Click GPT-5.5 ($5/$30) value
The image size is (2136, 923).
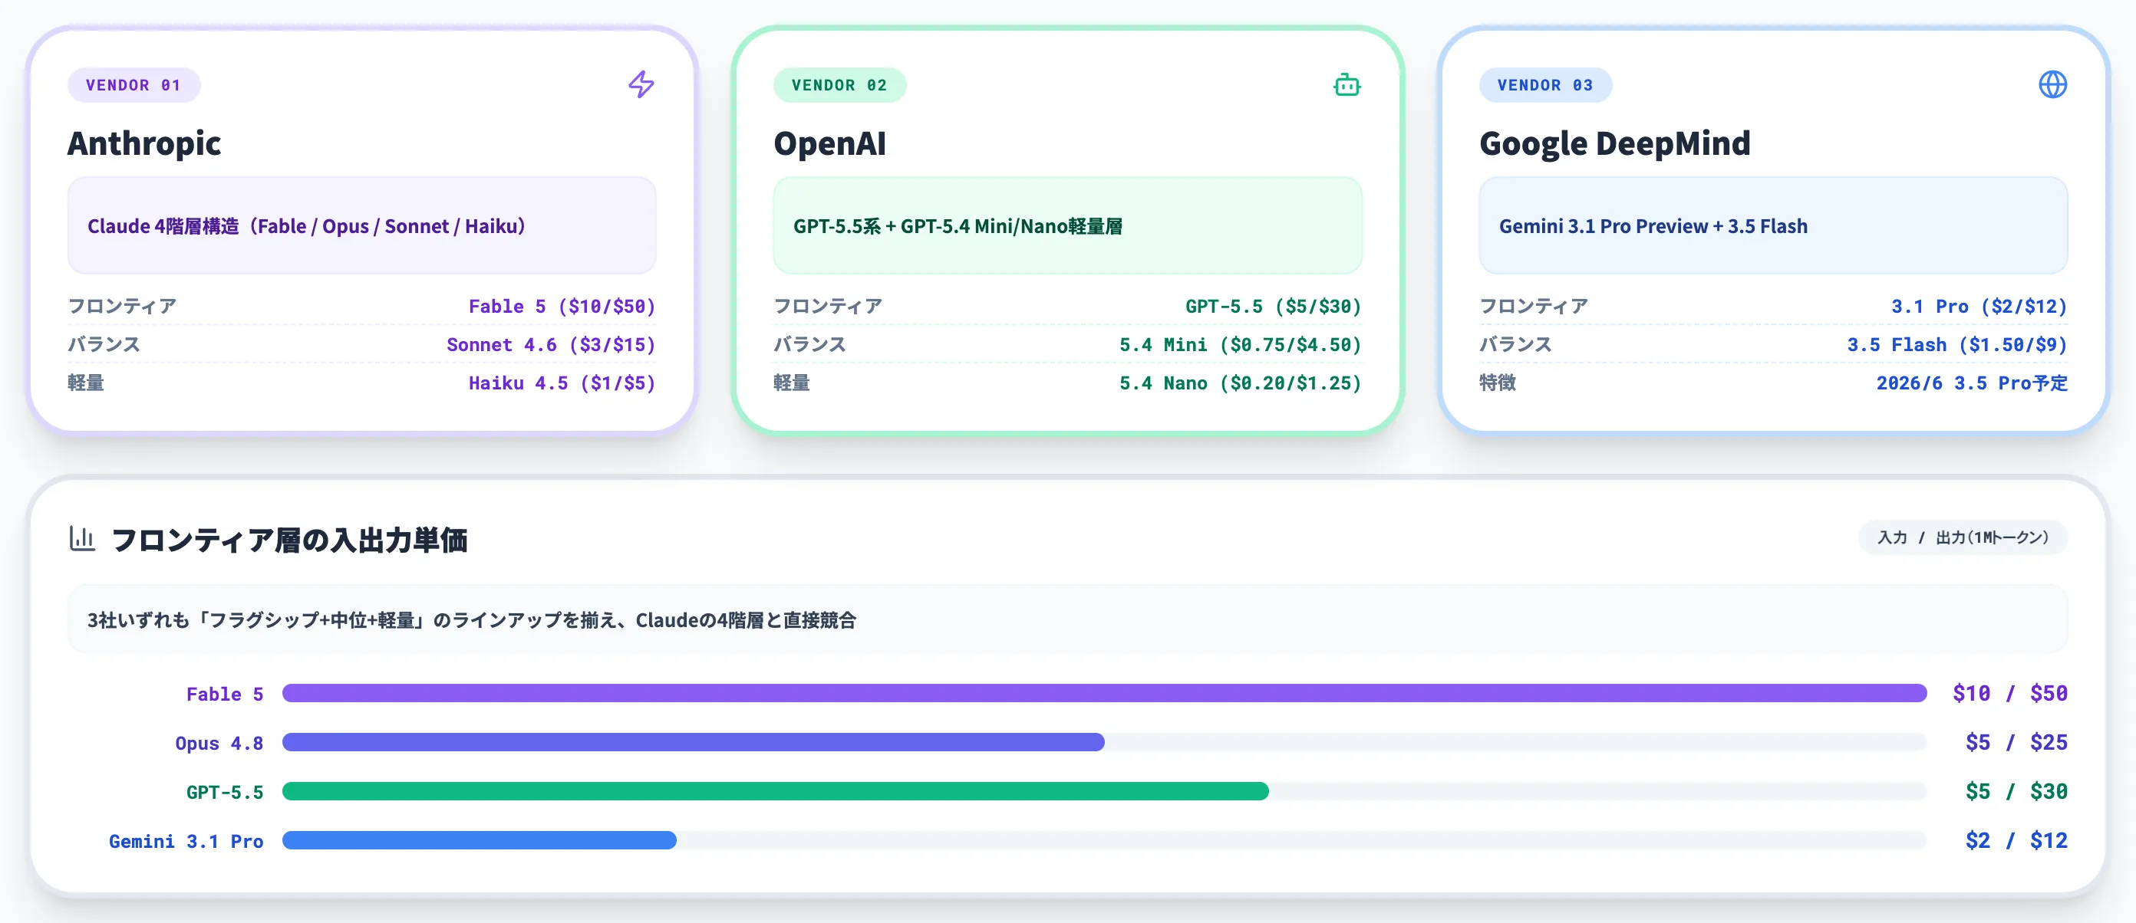tap(1273, 307)
